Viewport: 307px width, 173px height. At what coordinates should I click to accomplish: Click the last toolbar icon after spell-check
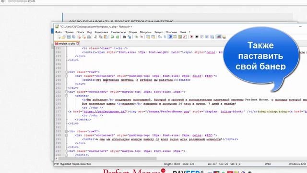pyautogui.click(x=224, y=37)
